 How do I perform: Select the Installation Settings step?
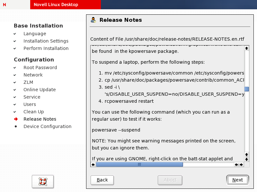(x=46, y=41)
